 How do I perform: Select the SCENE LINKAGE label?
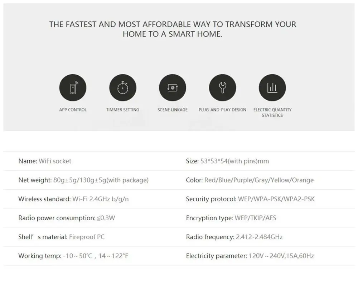point(173,110)
